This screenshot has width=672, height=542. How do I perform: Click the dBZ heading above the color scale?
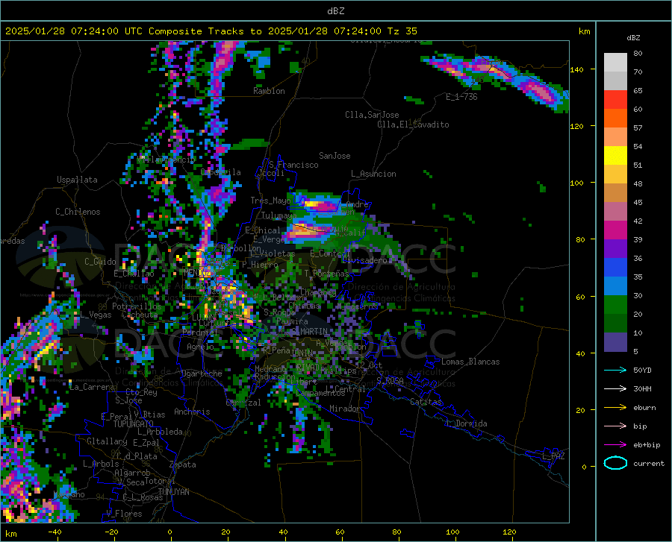(x=633, y=37)
